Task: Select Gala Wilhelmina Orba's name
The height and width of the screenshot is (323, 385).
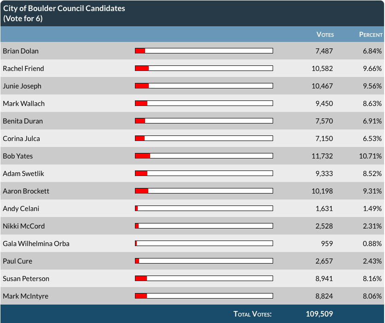Action: 36,244
